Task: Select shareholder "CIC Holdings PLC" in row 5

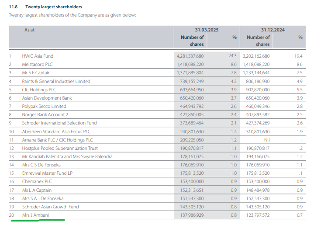Action: pyautogui.click(x=39, y=90)
